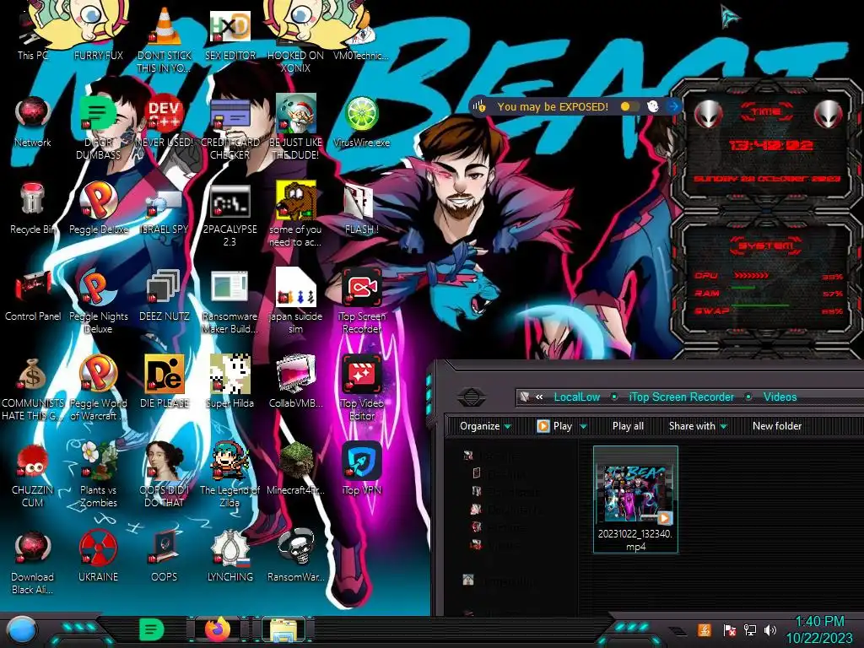Image resolution: width=864 pixels, height=648 pixels.
Task: Open the Download Black Ali shortcut
Action: (33, 562)
